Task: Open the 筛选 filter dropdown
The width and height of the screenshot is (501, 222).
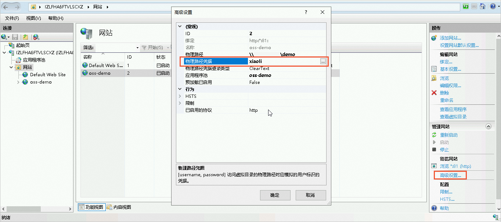Action: click(137, 48)
